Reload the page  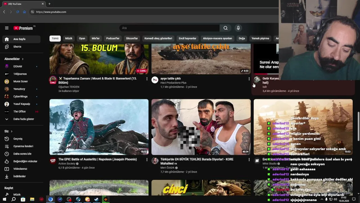(17, 12)
